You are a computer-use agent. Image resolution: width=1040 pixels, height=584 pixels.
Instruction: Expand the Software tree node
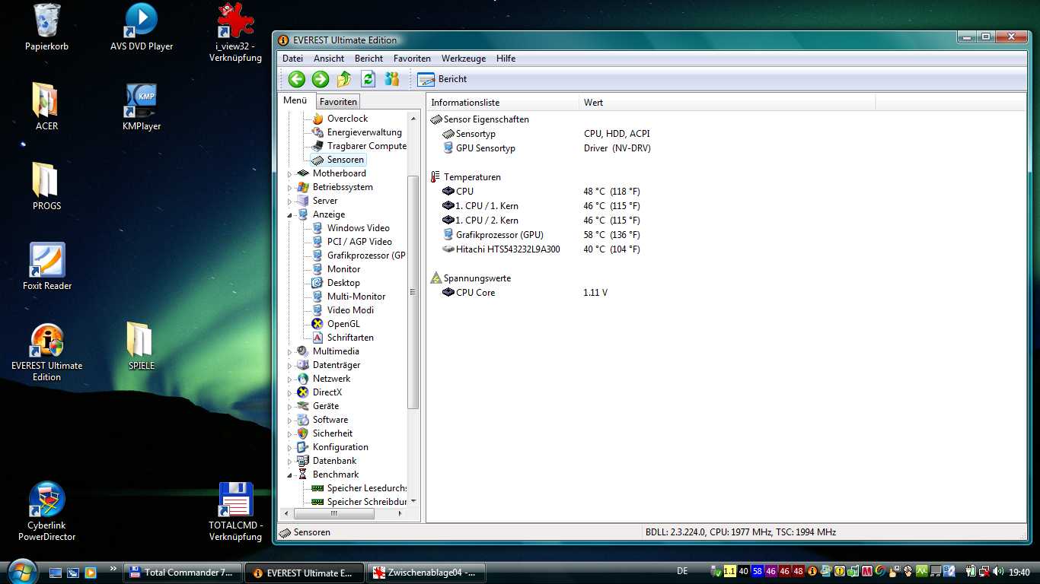point(289,421)
